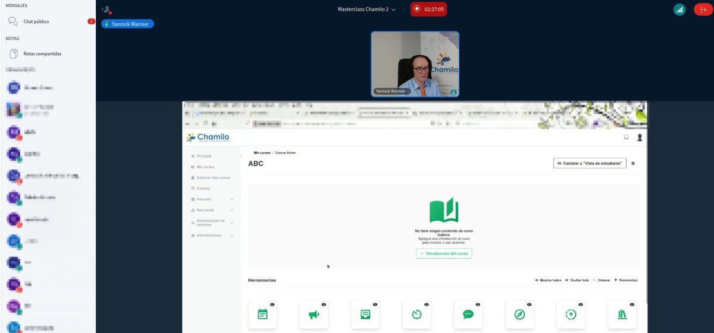714x333 pixels.
Task: Click the Mis cursos breadcrumb link
Action: point(262,153)
